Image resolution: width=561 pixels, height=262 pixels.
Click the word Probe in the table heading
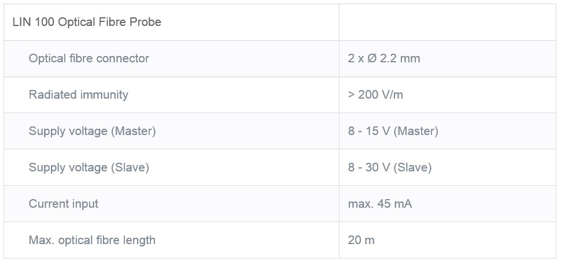(146, 23)
